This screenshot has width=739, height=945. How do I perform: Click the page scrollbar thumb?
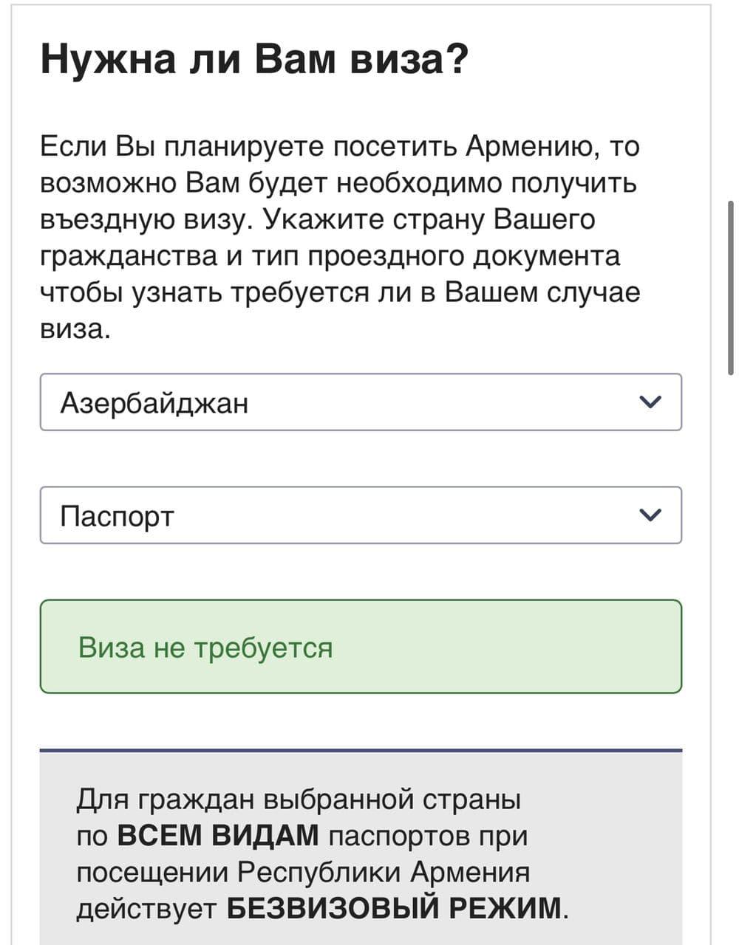[730, 288]
